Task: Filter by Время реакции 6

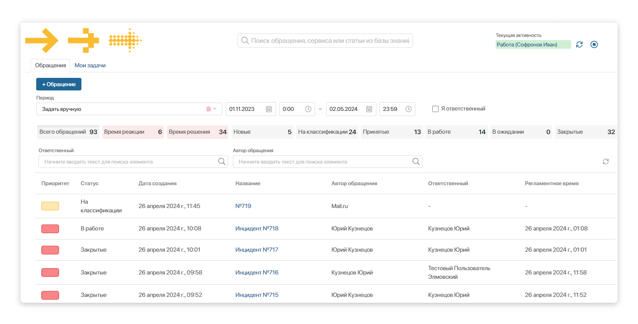Action: (x=133, y=132)
